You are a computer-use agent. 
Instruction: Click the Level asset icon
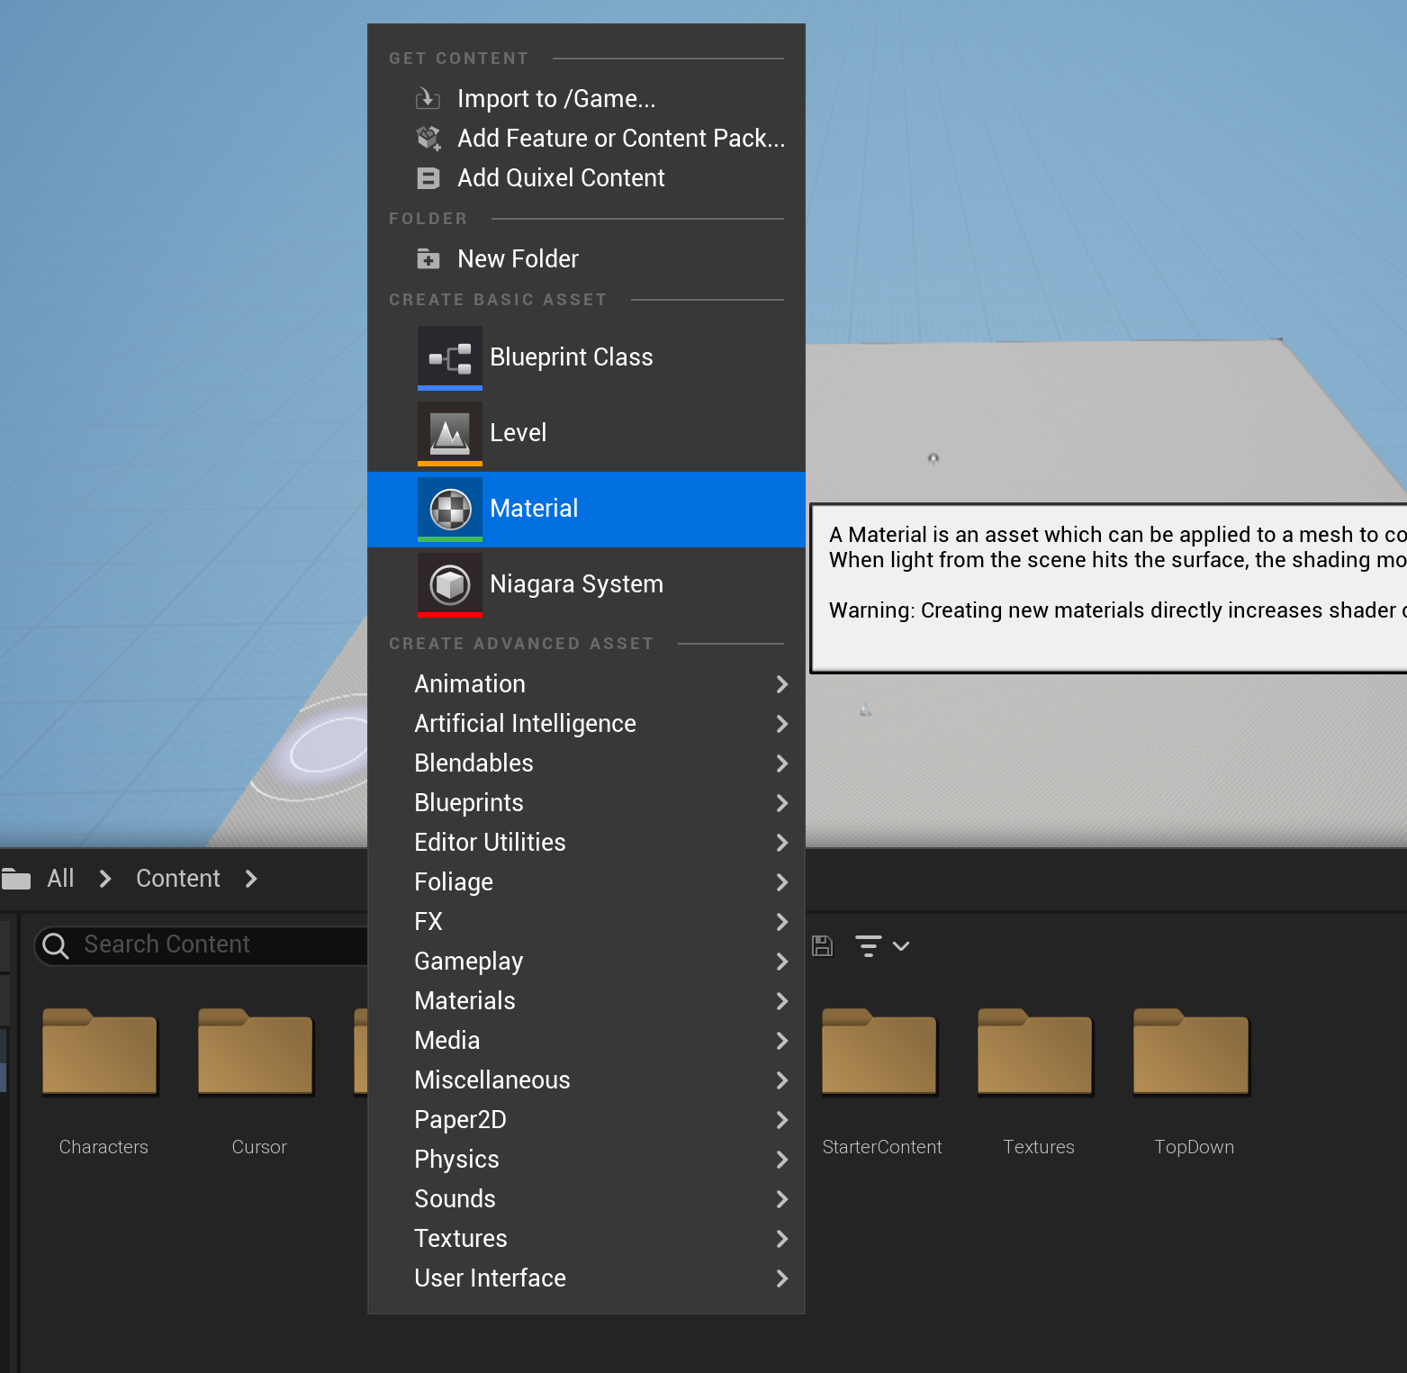[450, 433]
